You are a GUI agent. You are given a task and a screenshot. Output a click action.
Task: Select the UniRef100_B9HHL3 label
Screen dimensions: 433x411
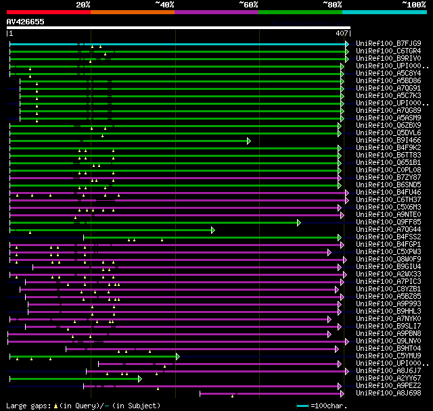pos(388,312)
